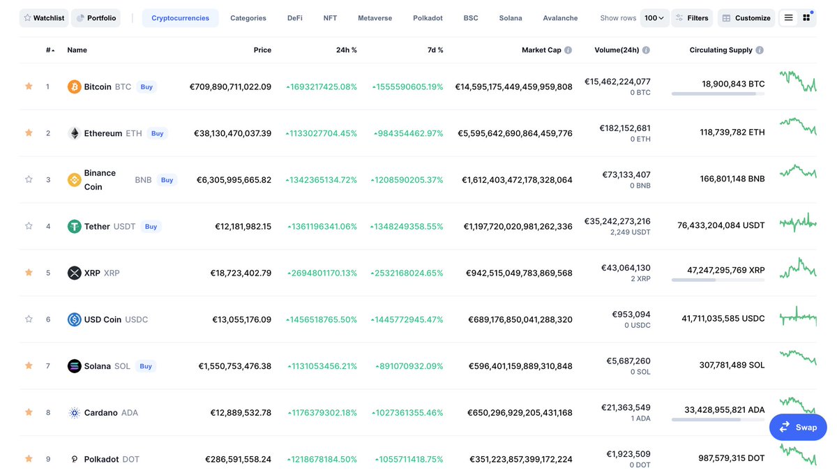Click the Ethereum logo icon

click(x=74, y=133)
